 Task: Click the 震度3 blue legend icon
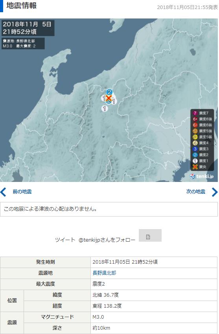tap(195, 149)
